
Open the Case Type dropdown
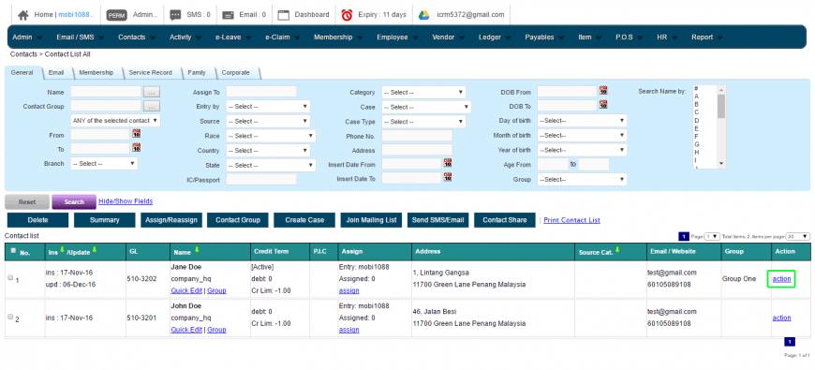click(x=423, y=122)
